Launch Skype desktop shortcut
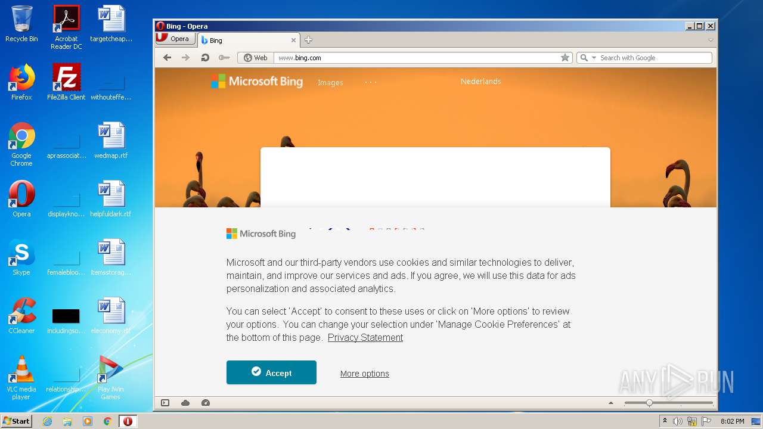The image size is (763, 429). (x=21, y=257)
